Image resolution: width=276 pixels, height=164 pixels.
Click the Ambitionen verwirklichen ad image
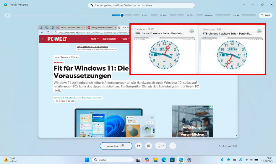192,121
